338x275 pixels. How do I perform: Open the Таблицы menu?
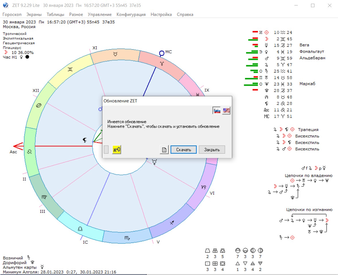(x=55, y=14)
